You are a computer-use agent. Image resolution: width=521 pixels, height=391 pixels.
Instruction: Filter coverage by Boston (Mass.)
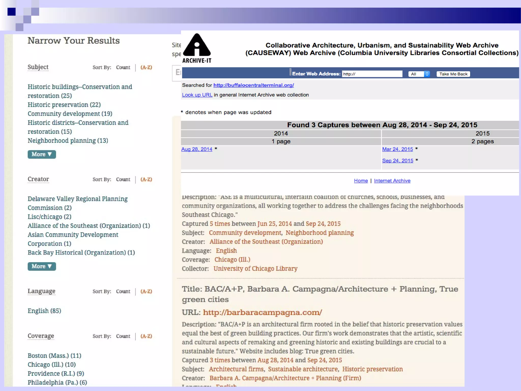click(x=54, y=356)
